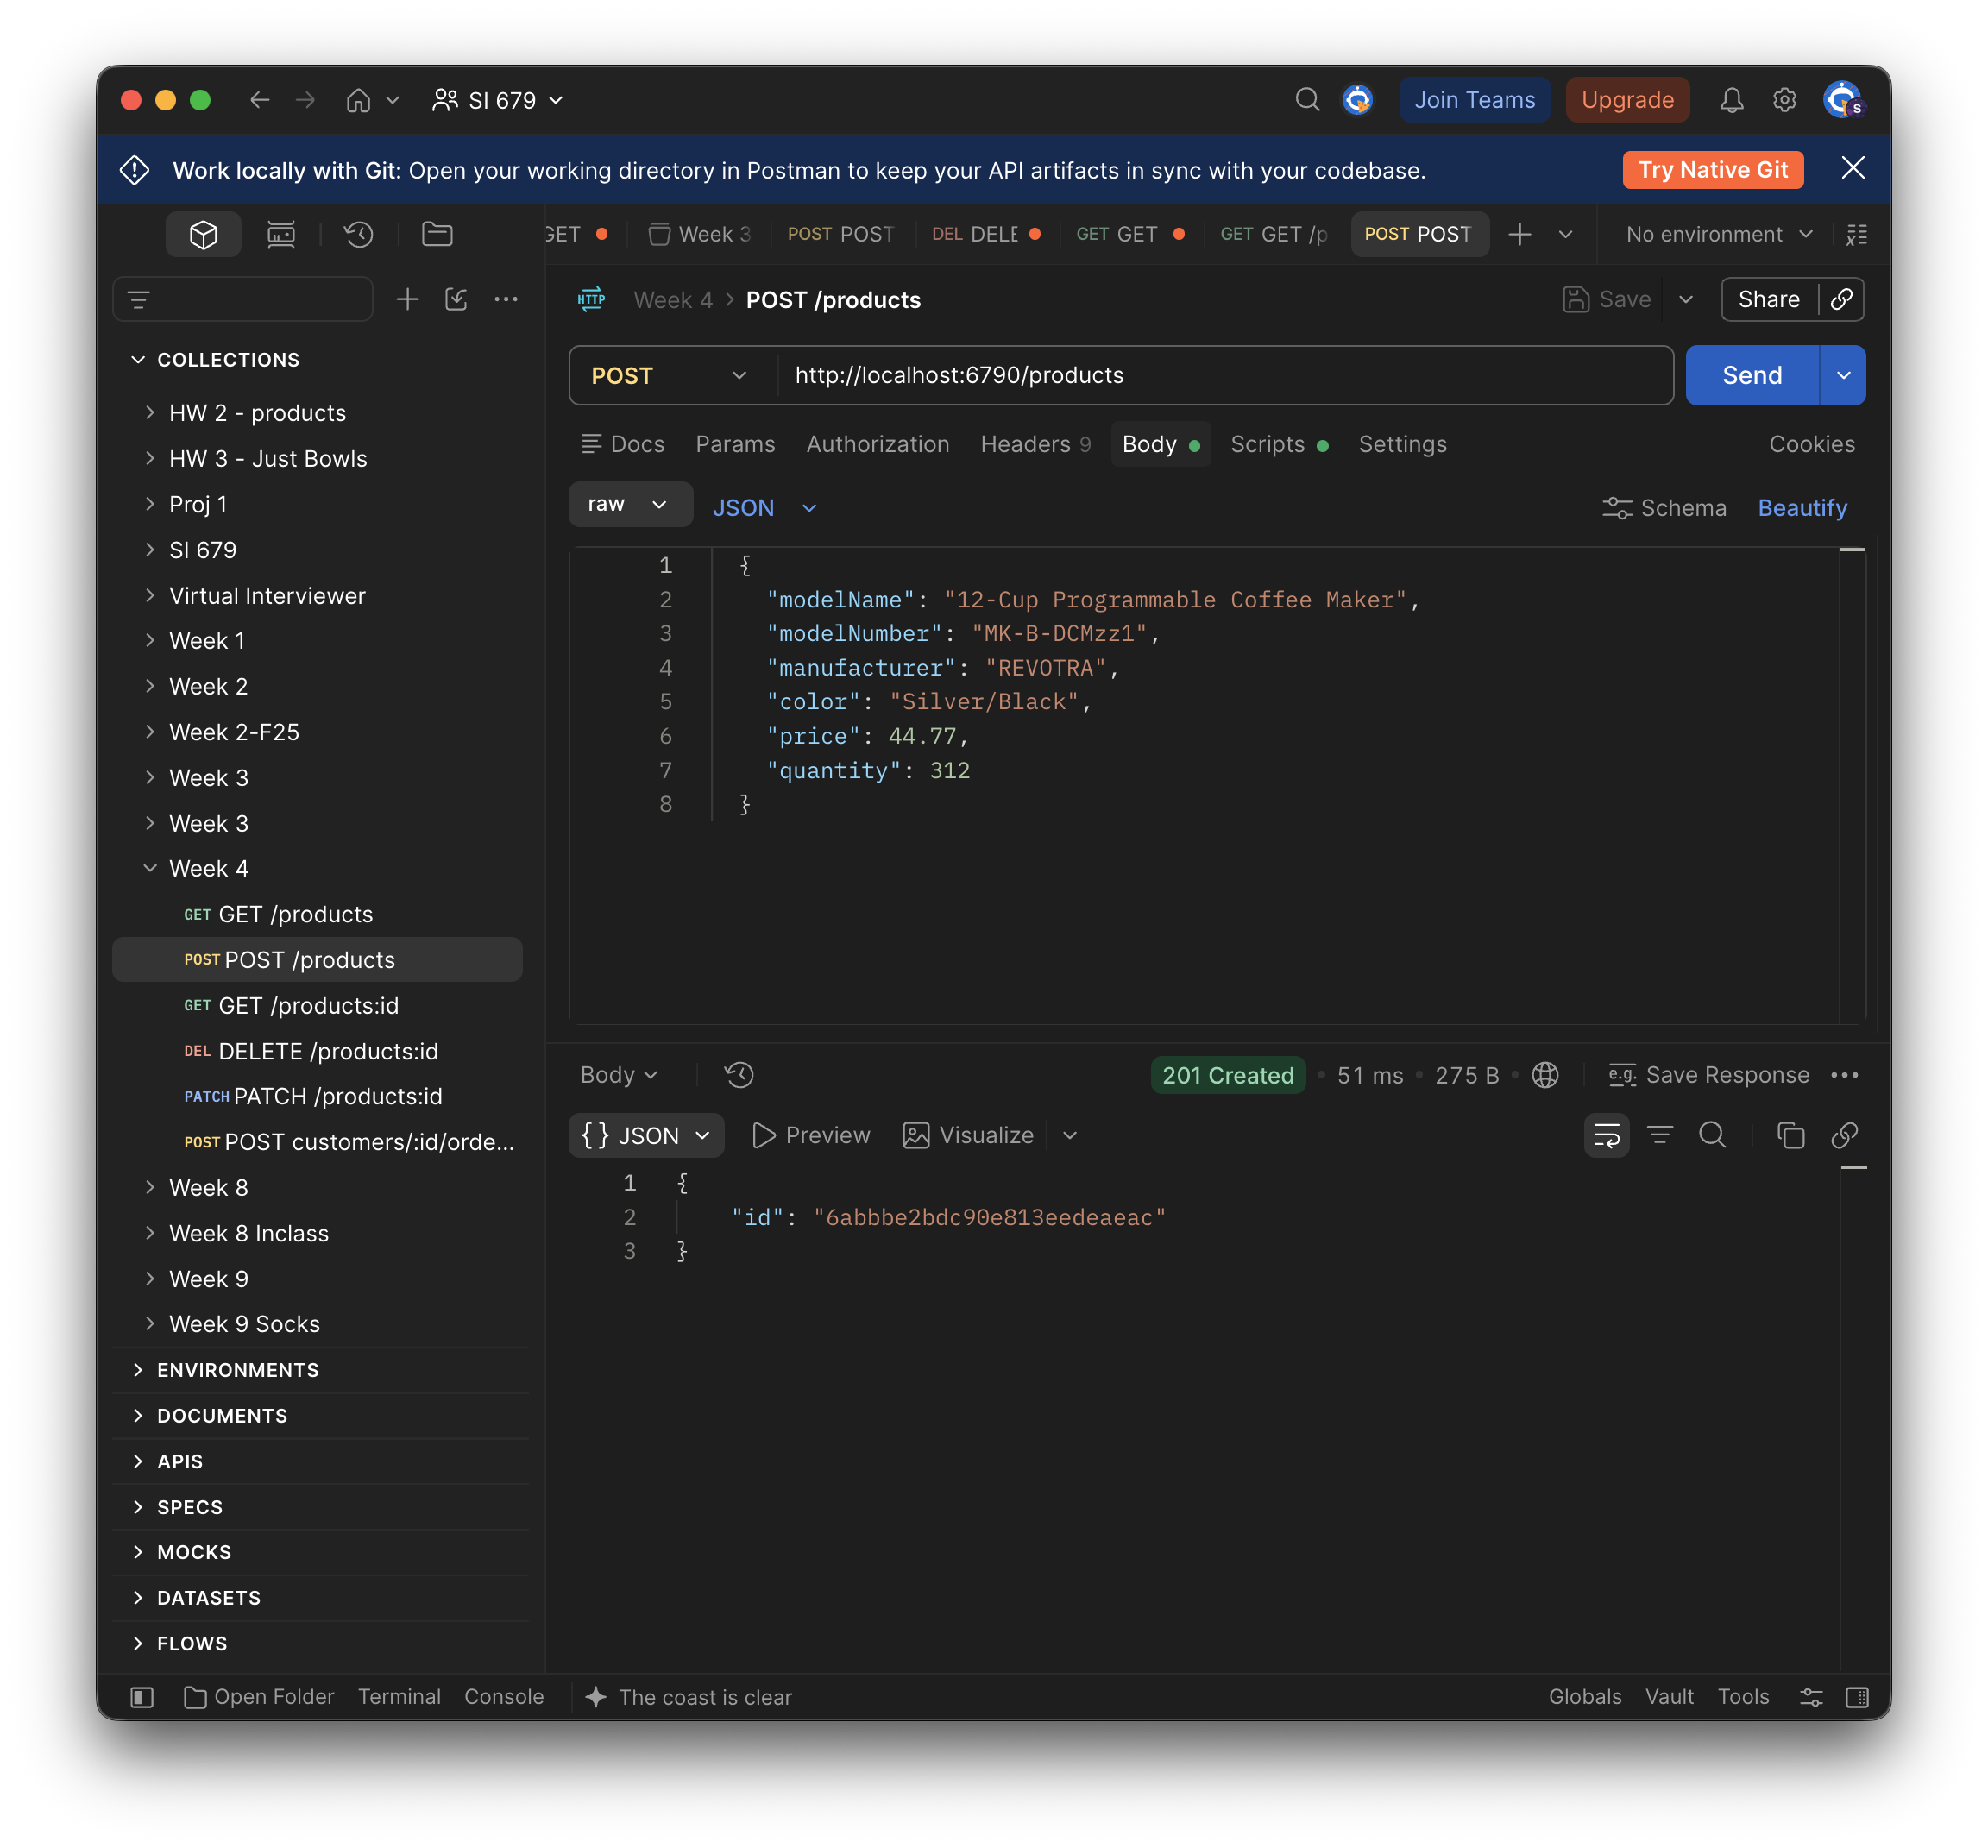The width and height of the screenshot is (1988, 1848).
Task: Select GET /products:id request in Week 4
Action: (x=318, y=1005)
